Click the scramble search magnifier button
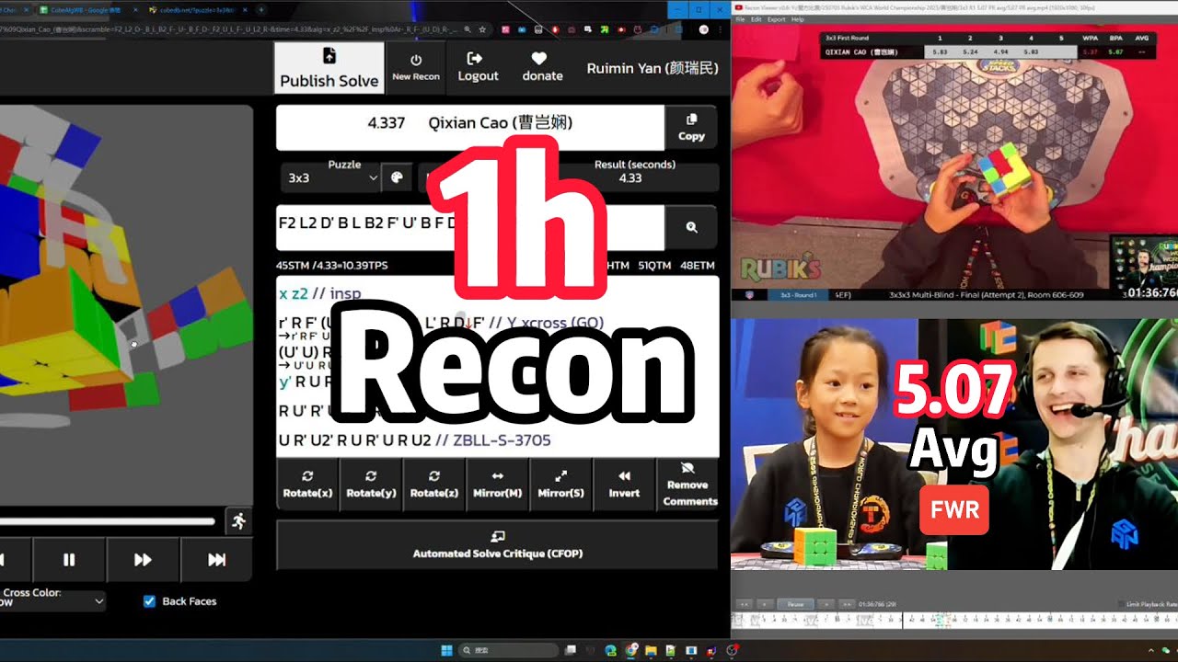The width and height of the screenshot is (1178, 662). point(691,227)
